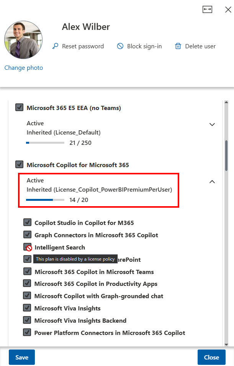Viewport: 234px width, 366px height.
Task: Click the 21 / 250 license usage bar
Action: click(45, 143)
